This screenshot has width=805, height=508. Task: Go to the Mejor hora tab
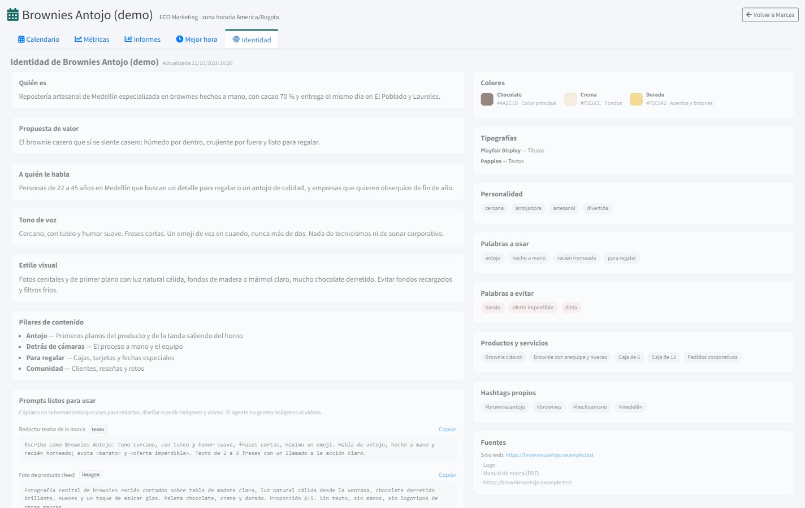coord(197,39)
